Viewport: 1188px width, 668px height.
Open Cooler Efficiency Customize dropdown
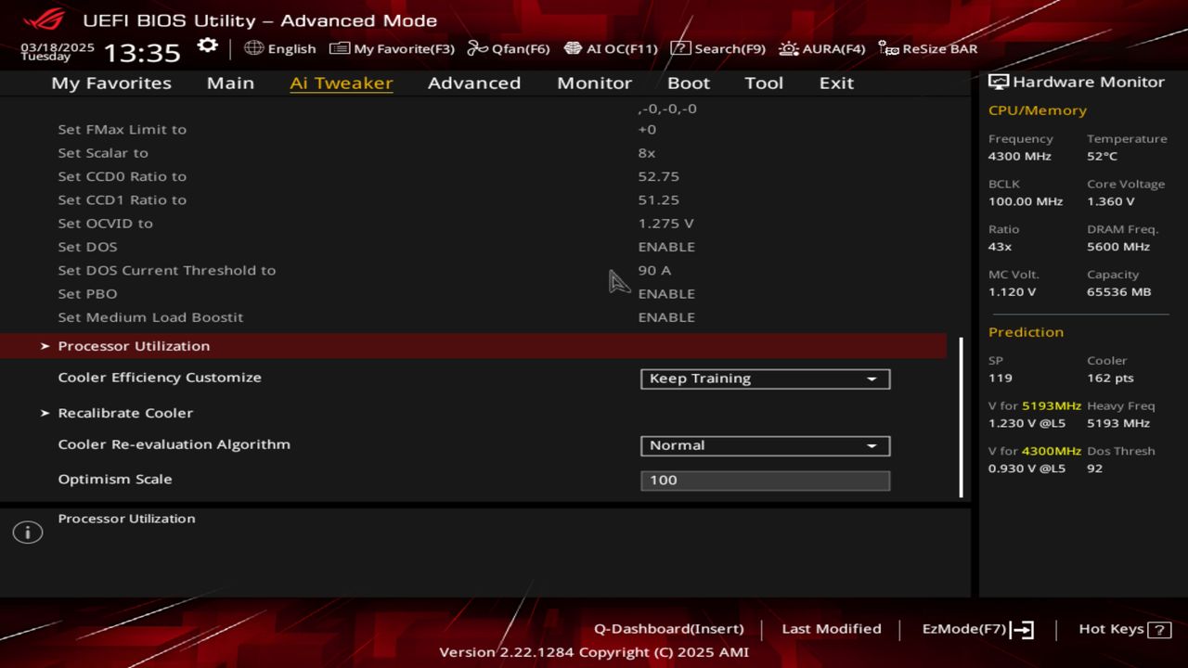765,379
